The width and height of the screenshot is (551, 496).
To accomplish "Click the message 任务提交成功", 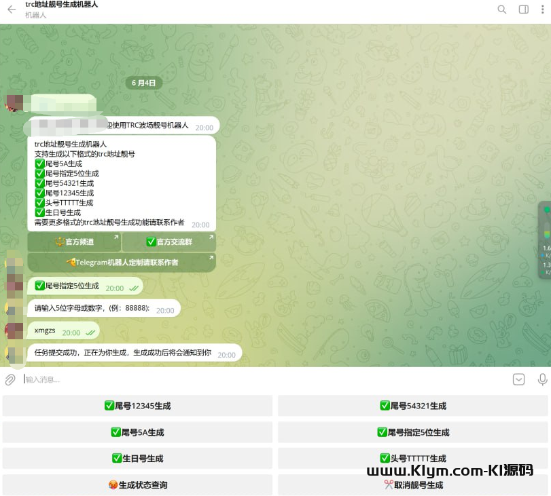I will (x=135, y=353).
